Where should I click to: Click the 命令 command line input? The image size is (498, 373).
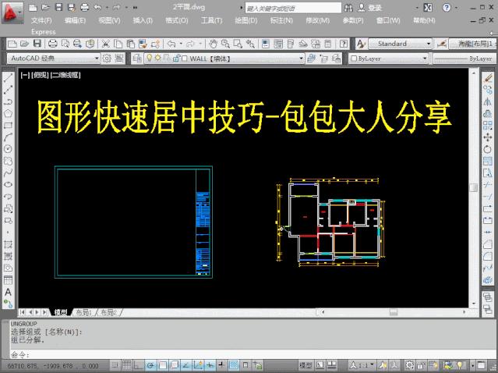click(156, 353)
